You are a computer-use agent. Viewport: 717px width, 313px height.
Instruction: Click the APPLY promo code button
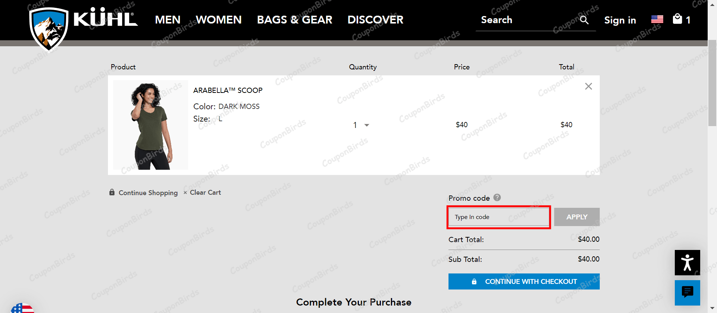click(577, 217)
